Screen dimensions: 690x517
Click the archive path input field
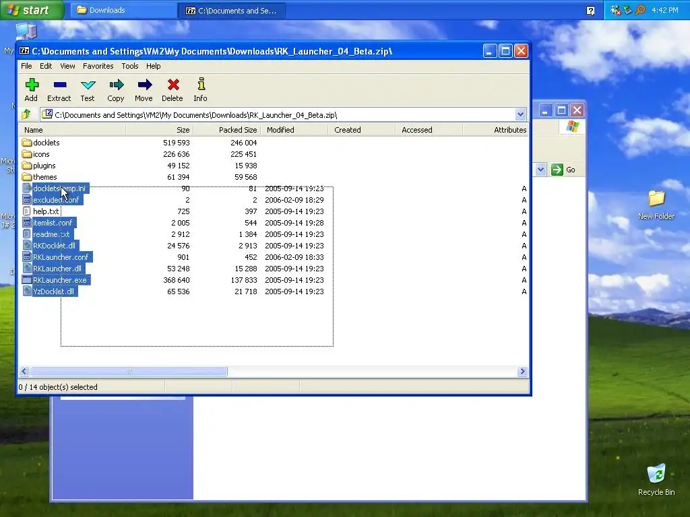277,114
